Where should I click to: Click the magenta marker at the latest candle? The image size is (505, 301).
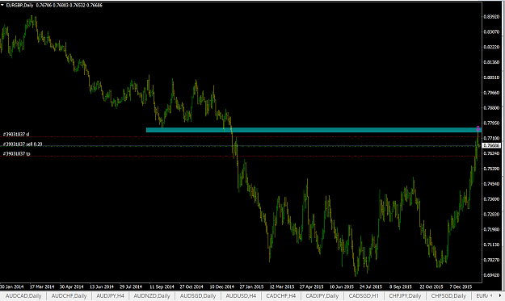pyautogui.click(x=478, y=128)
